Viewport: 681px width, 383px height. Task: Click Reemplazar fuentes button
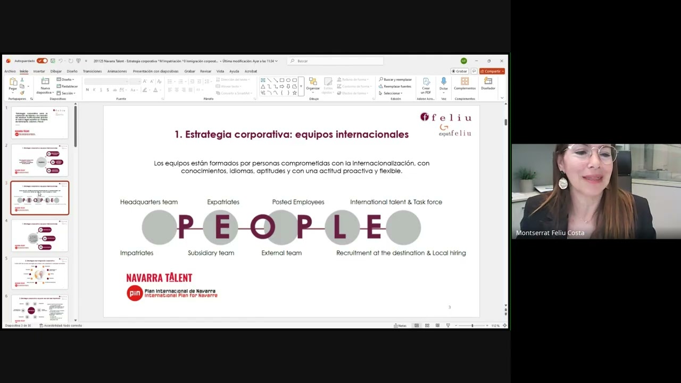click(x=395, y=86)
